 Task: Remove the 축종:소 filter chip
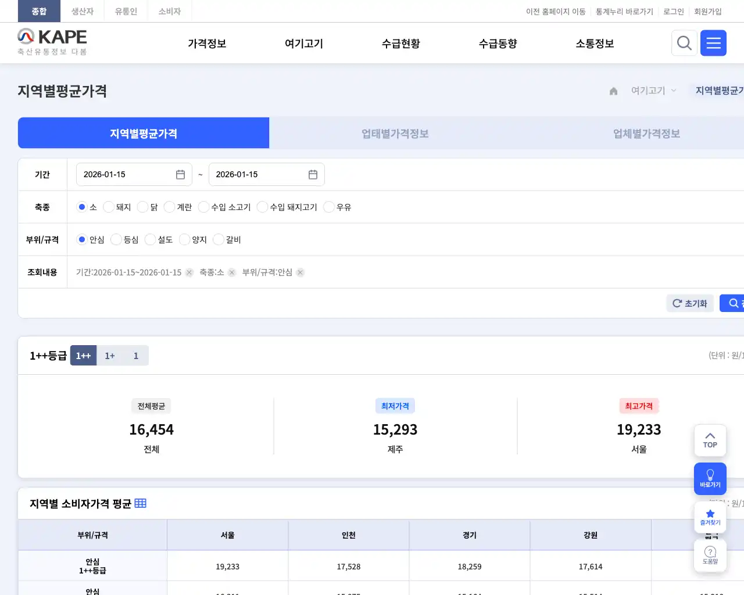tap(231, 272)
